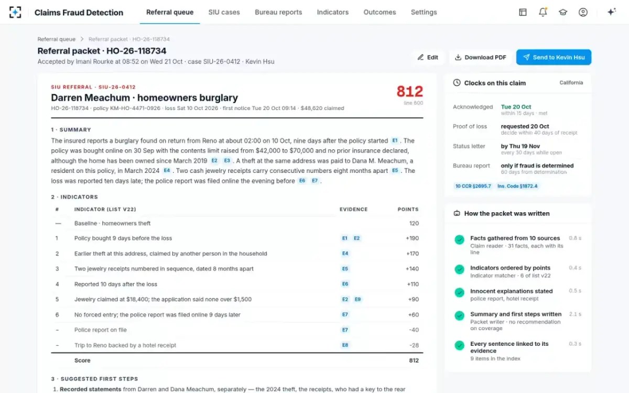
Task: Click the Edit button
Action: 428,58
